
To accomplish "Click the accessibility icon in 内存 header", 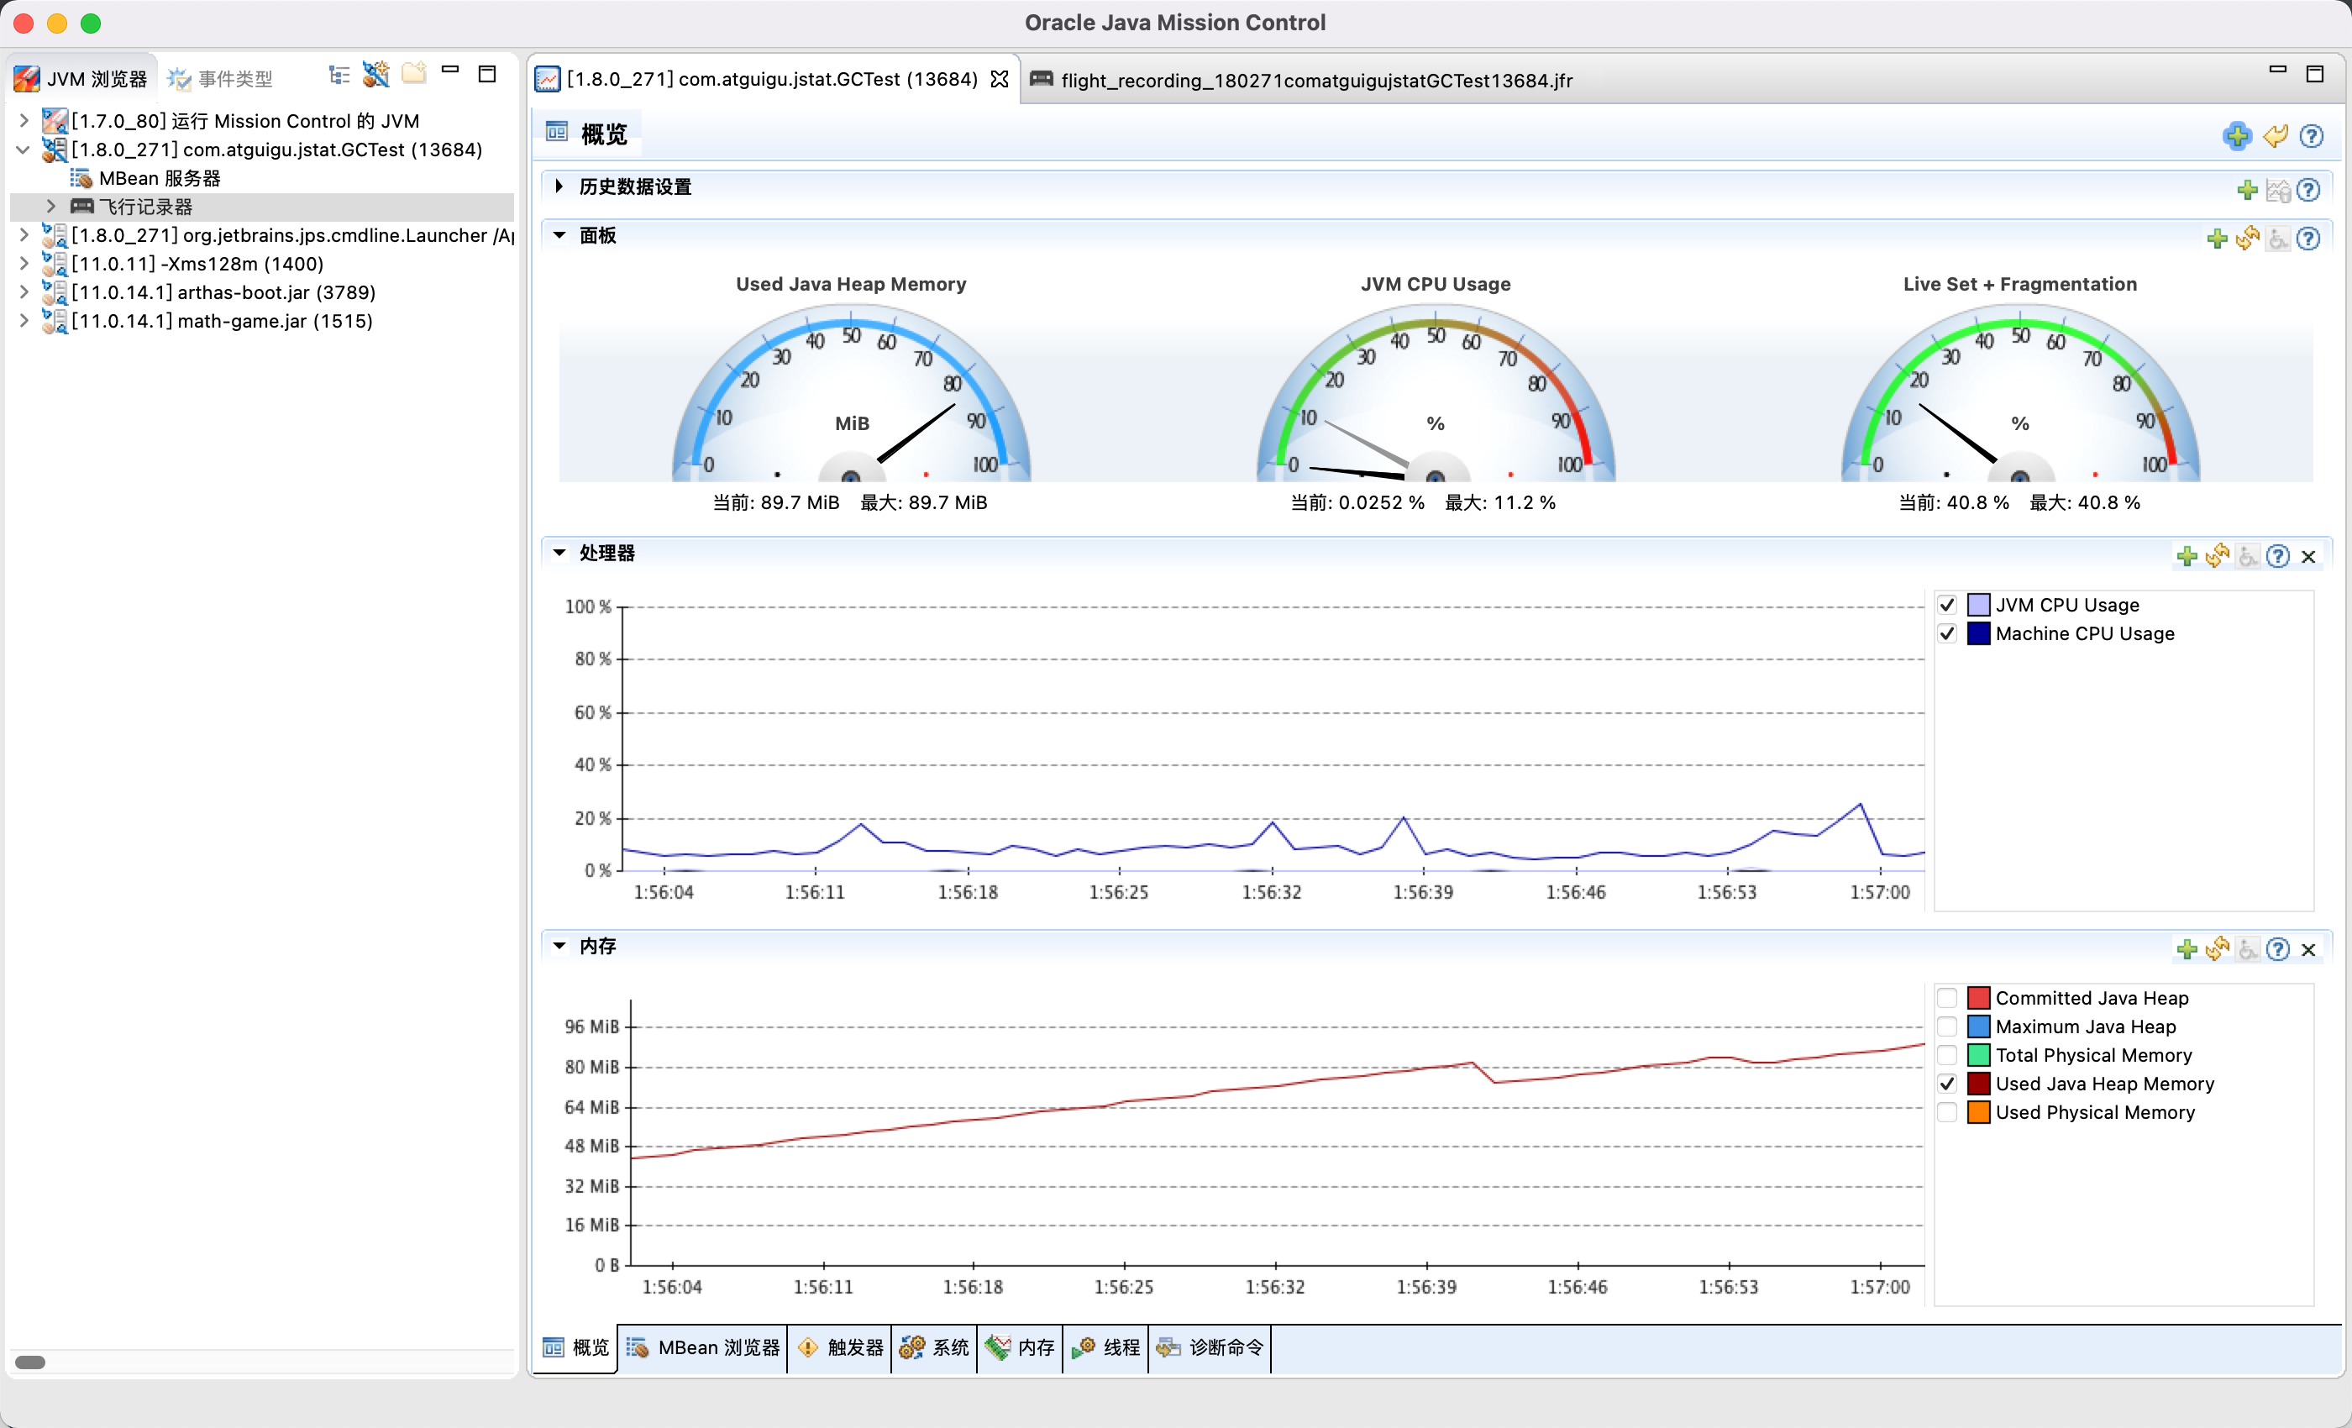I will [2248, 949].
